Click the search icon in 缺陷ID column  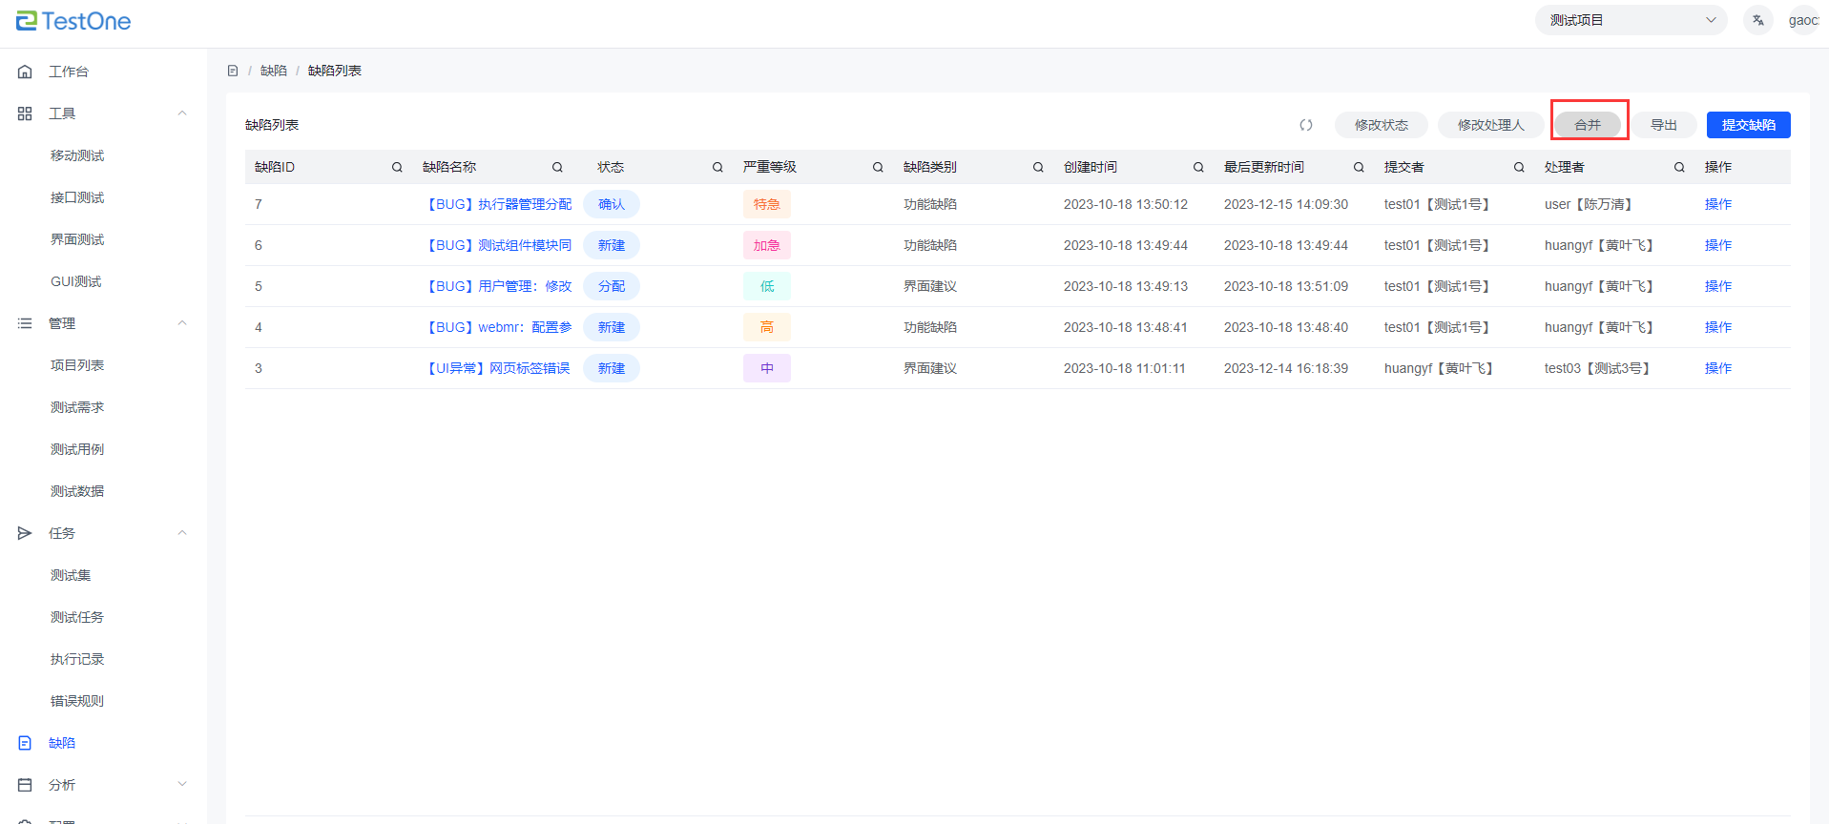tap(397, 167)
